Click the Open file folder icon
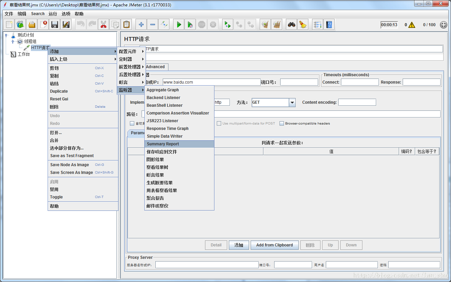451x282 pixels. click(32, 25)
